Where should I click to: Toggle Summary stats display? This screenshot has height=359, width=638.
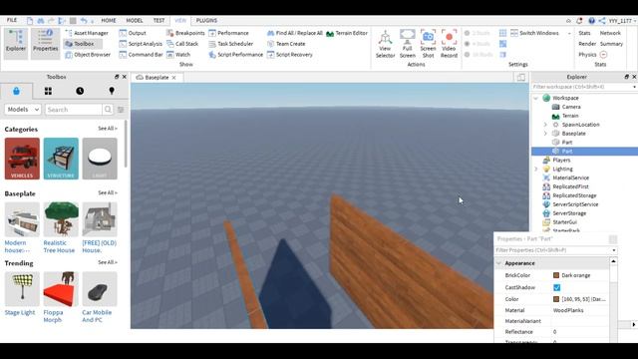pos(611,44)
